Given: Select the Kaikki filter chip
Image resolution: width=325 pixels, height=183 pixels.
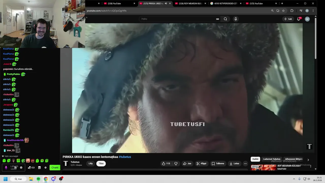Looking at the screenshot, I should coord(255,159).
